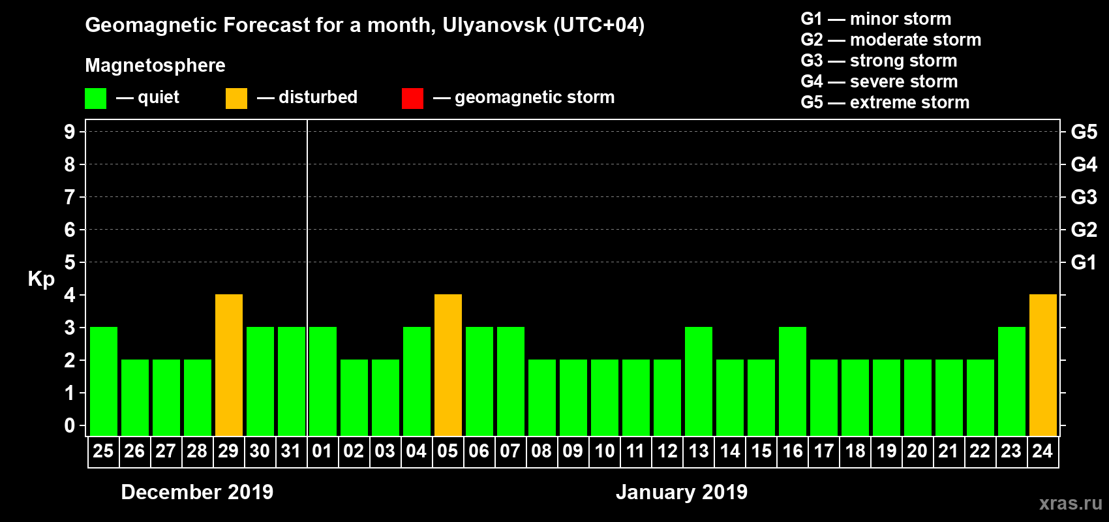Select the orange bar for January 05
1109x522 pixels.
tap(448, 365)
